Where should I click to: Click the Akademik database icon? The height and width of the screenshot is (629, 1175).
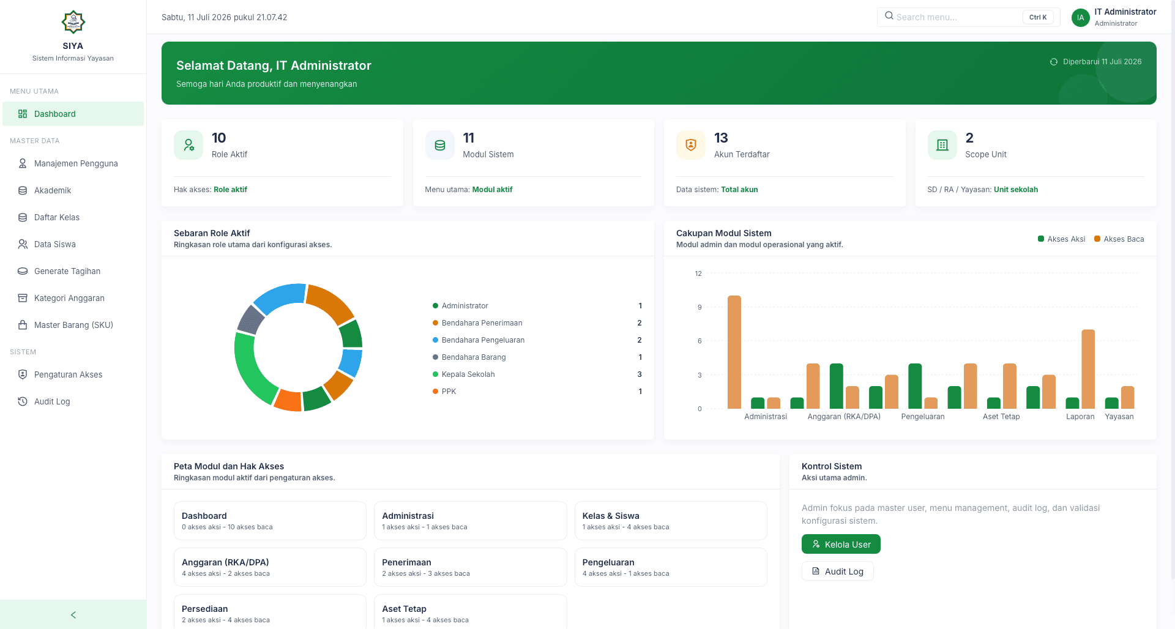pos(23,190)
